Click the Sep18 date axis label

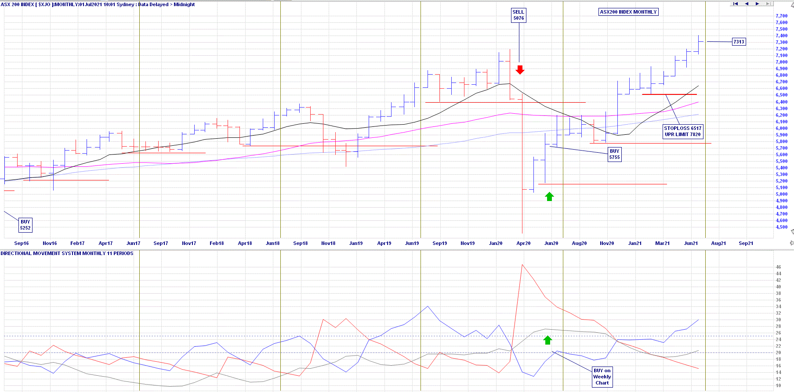pos(301,243)
